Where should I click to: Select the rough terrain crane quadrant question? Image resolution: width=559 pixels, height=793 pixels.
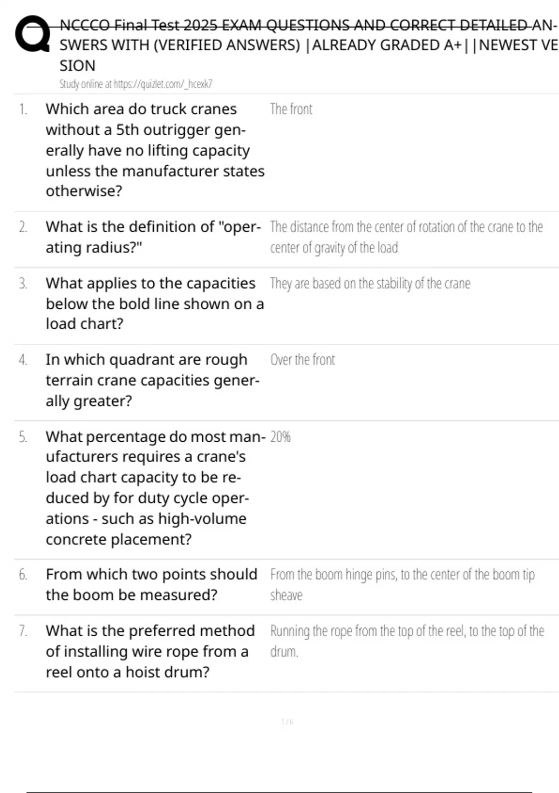(152, 381)
